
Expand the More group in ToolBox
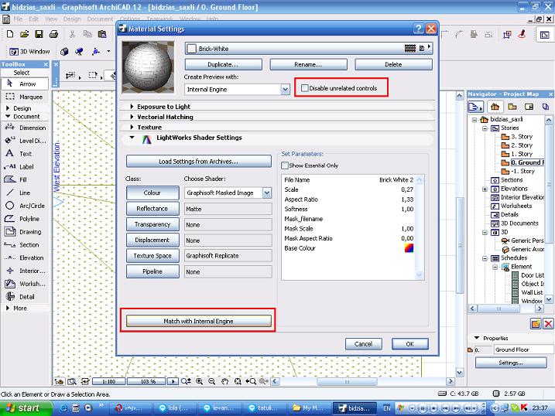pyautogui.click(x=8, y=309)
